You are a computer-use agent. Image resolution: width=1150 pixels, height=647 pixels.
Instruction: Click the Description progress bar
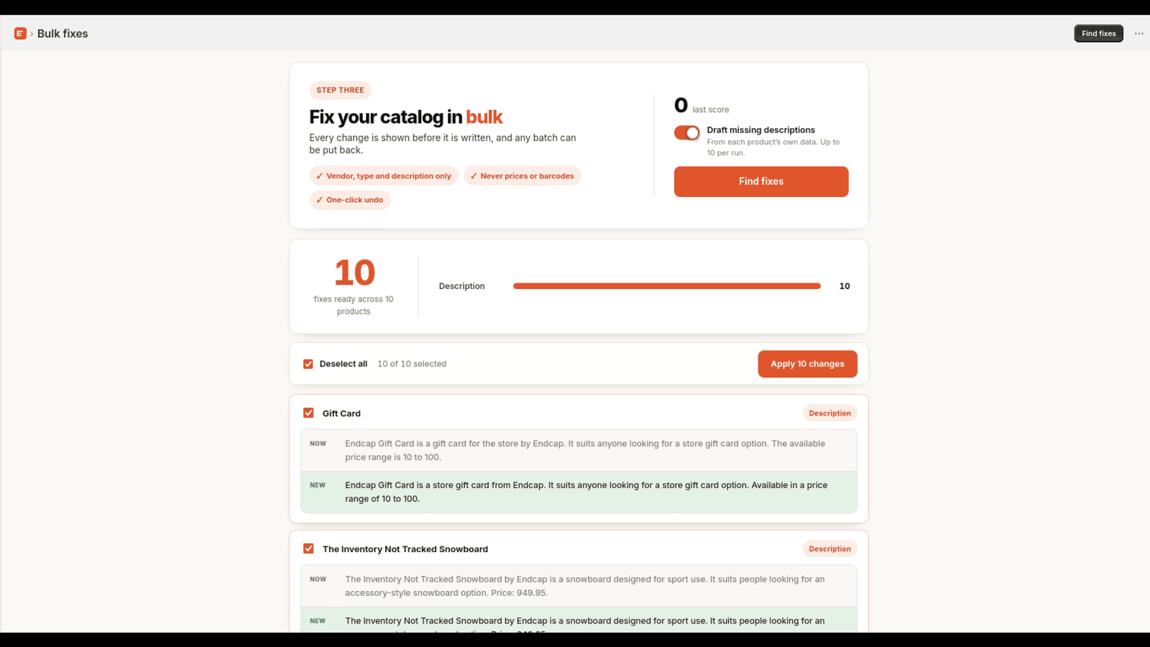tap(667, 286)
